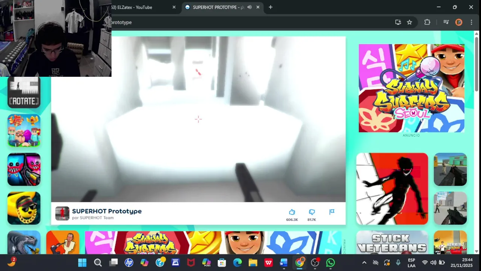Screen dimensions: 481x271
Task: Open McAfee from taskbar
Action: tap(191, 263)
